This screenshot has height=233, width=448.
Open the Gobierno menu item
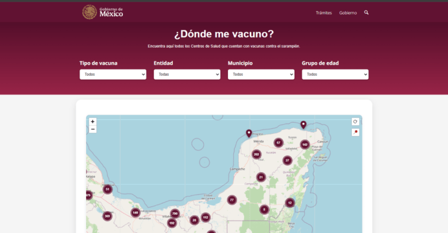(347, 13)
